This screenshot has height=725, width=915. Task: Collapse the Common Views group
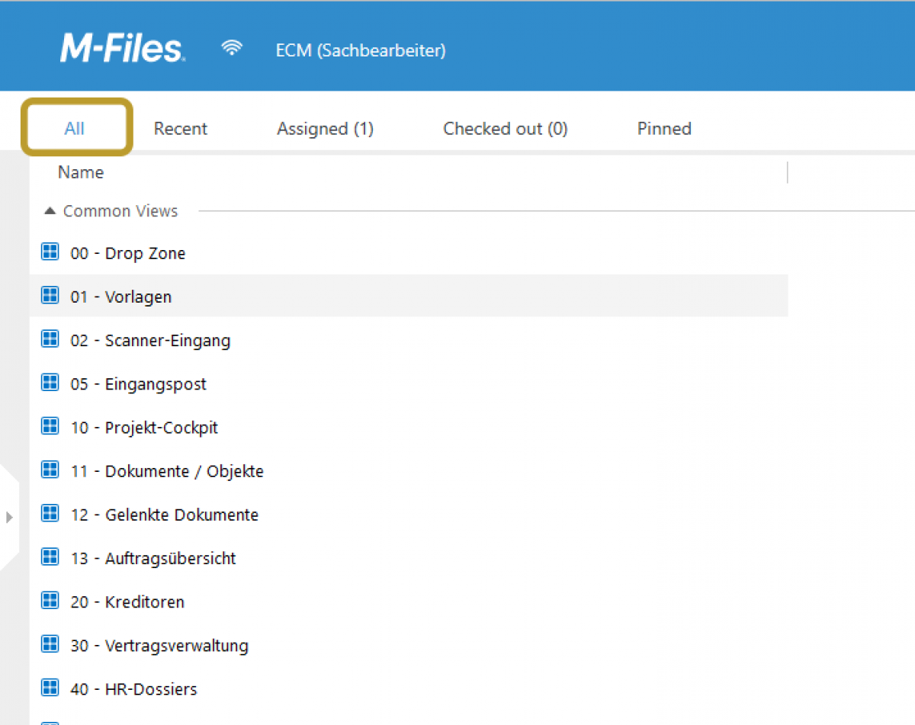pyautogui.click(x=50, y=211)
